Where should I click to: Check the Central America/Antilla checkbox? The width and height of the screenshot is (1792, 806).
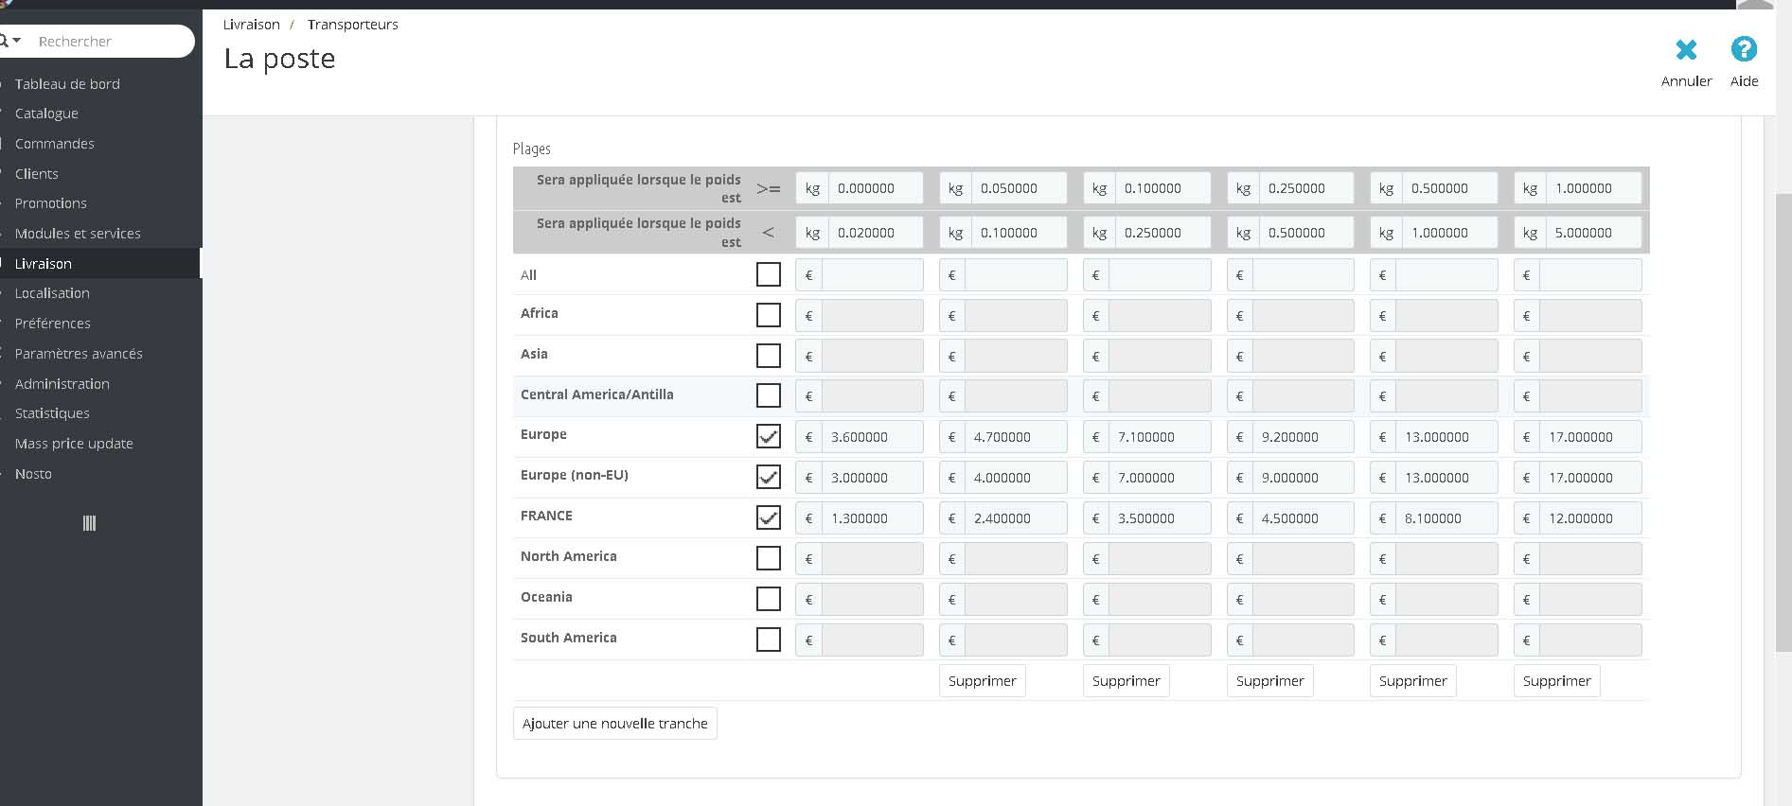769,395
